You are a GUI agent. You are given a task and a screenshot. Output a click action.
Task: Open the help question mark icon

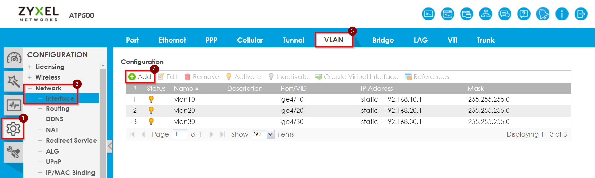pos(524,14)
